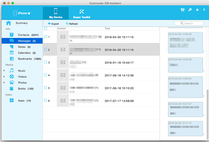Switch to the Super Toolkit tab
The image size is (209, 142).
tap(81, 13)
